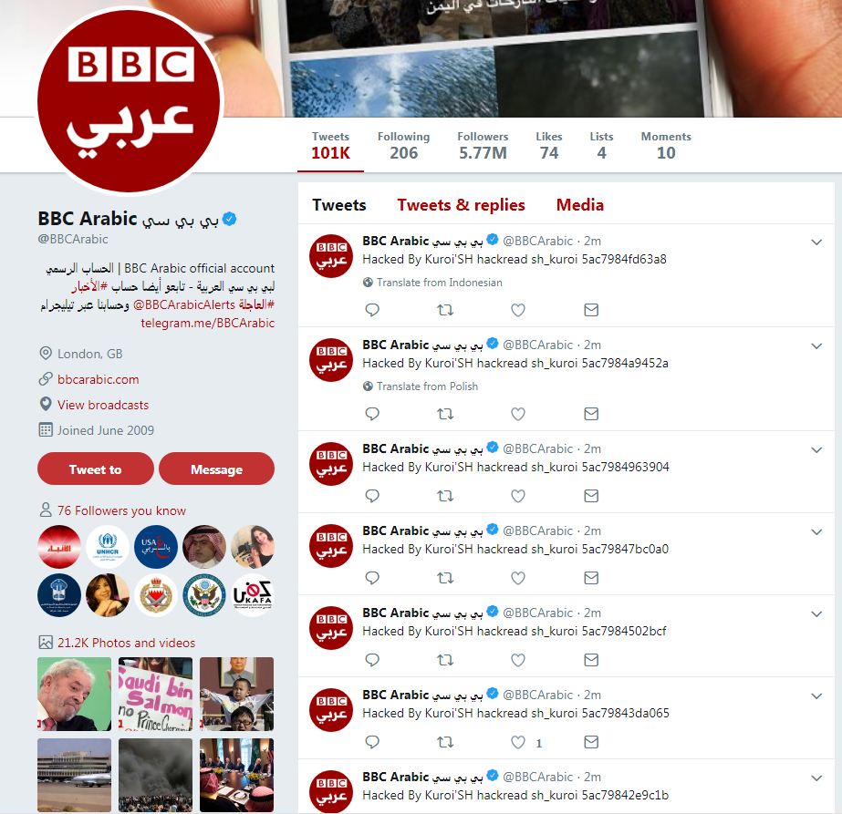This screenshot has width=842, height=814.
Task: Like the tweet ending 5ac7984fd63a8
Action: point(517,310)
